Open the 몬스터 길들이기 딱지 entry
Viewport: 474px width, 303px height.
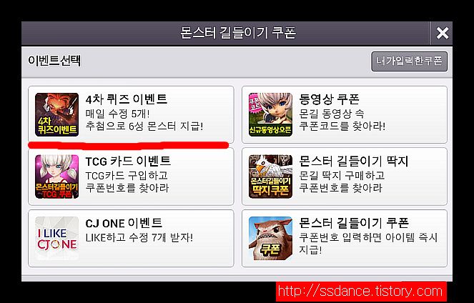[345, 177]
